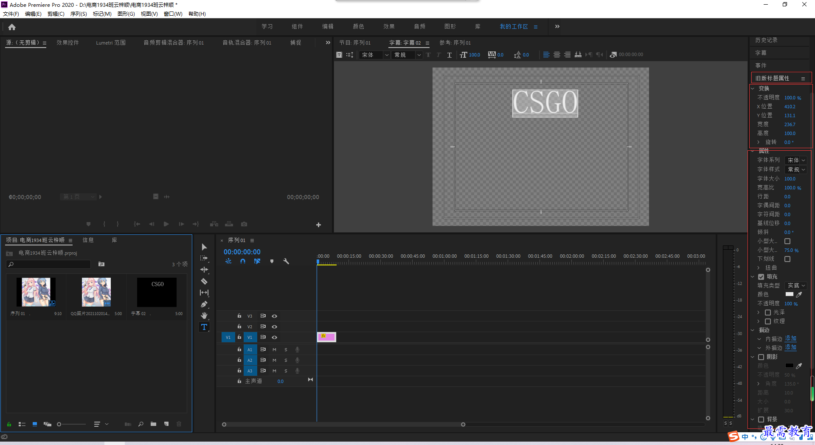Expand the Rotation (旋转) property
This screenshot has height=445, width=815.
coord(759,142)
